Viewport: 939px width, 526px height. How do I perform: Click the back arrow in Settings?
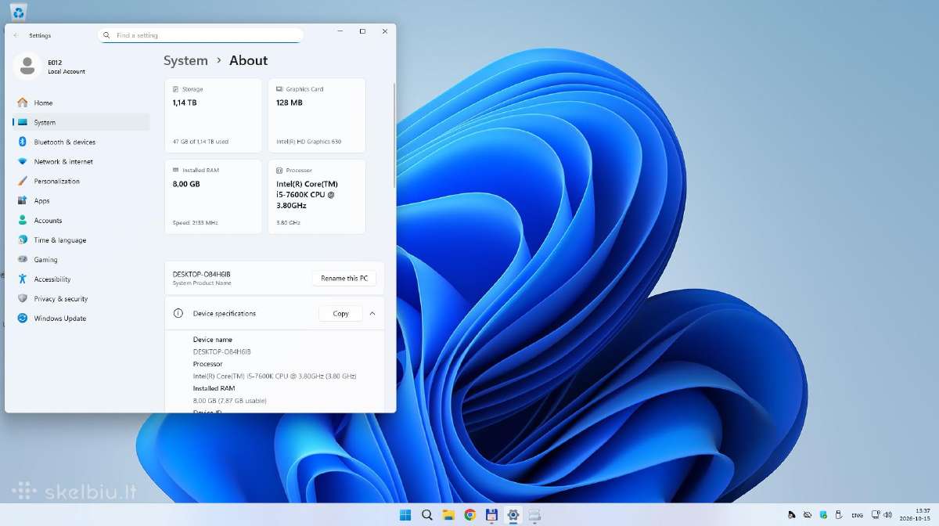(16, 35)
